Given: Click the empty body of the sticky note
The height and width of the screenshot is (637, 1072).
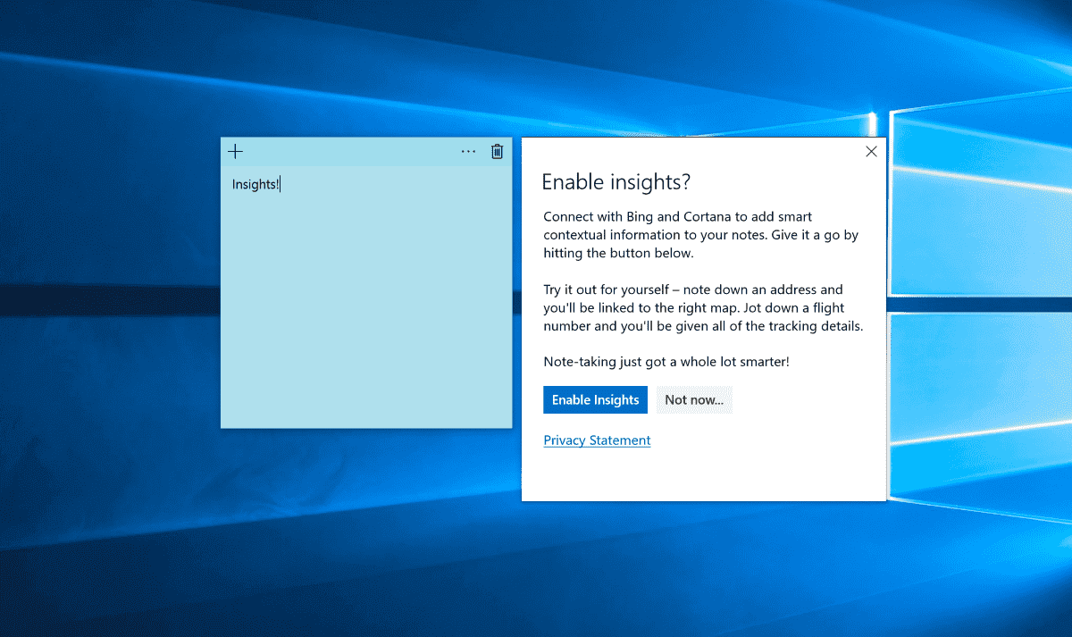Looking at the screenshot, I should coord(366,313).
